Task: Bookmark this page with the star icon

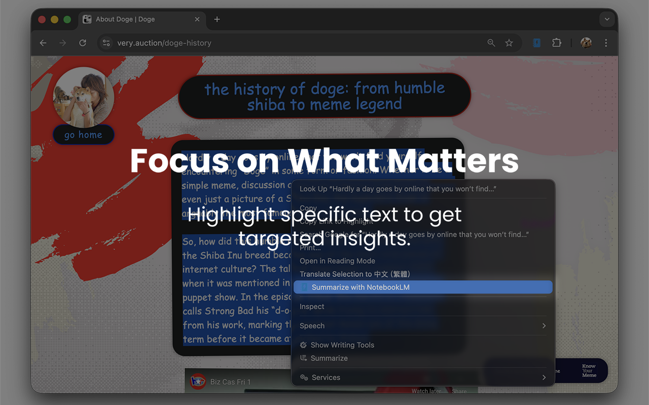Action: [x=509, y=43]
